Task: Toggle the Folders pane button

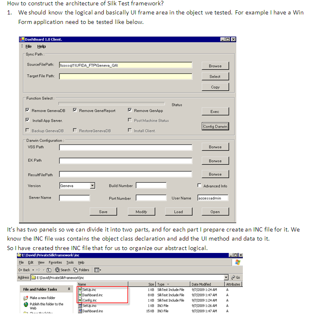Action: tap(81, 270)
